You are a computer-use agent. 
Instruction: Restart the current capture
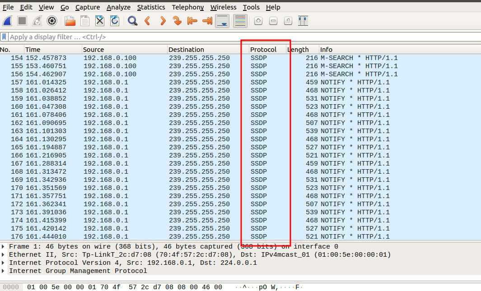click(37, 21)
